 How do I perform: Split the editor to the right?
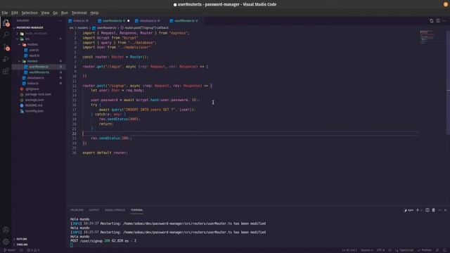pos(438,20)
